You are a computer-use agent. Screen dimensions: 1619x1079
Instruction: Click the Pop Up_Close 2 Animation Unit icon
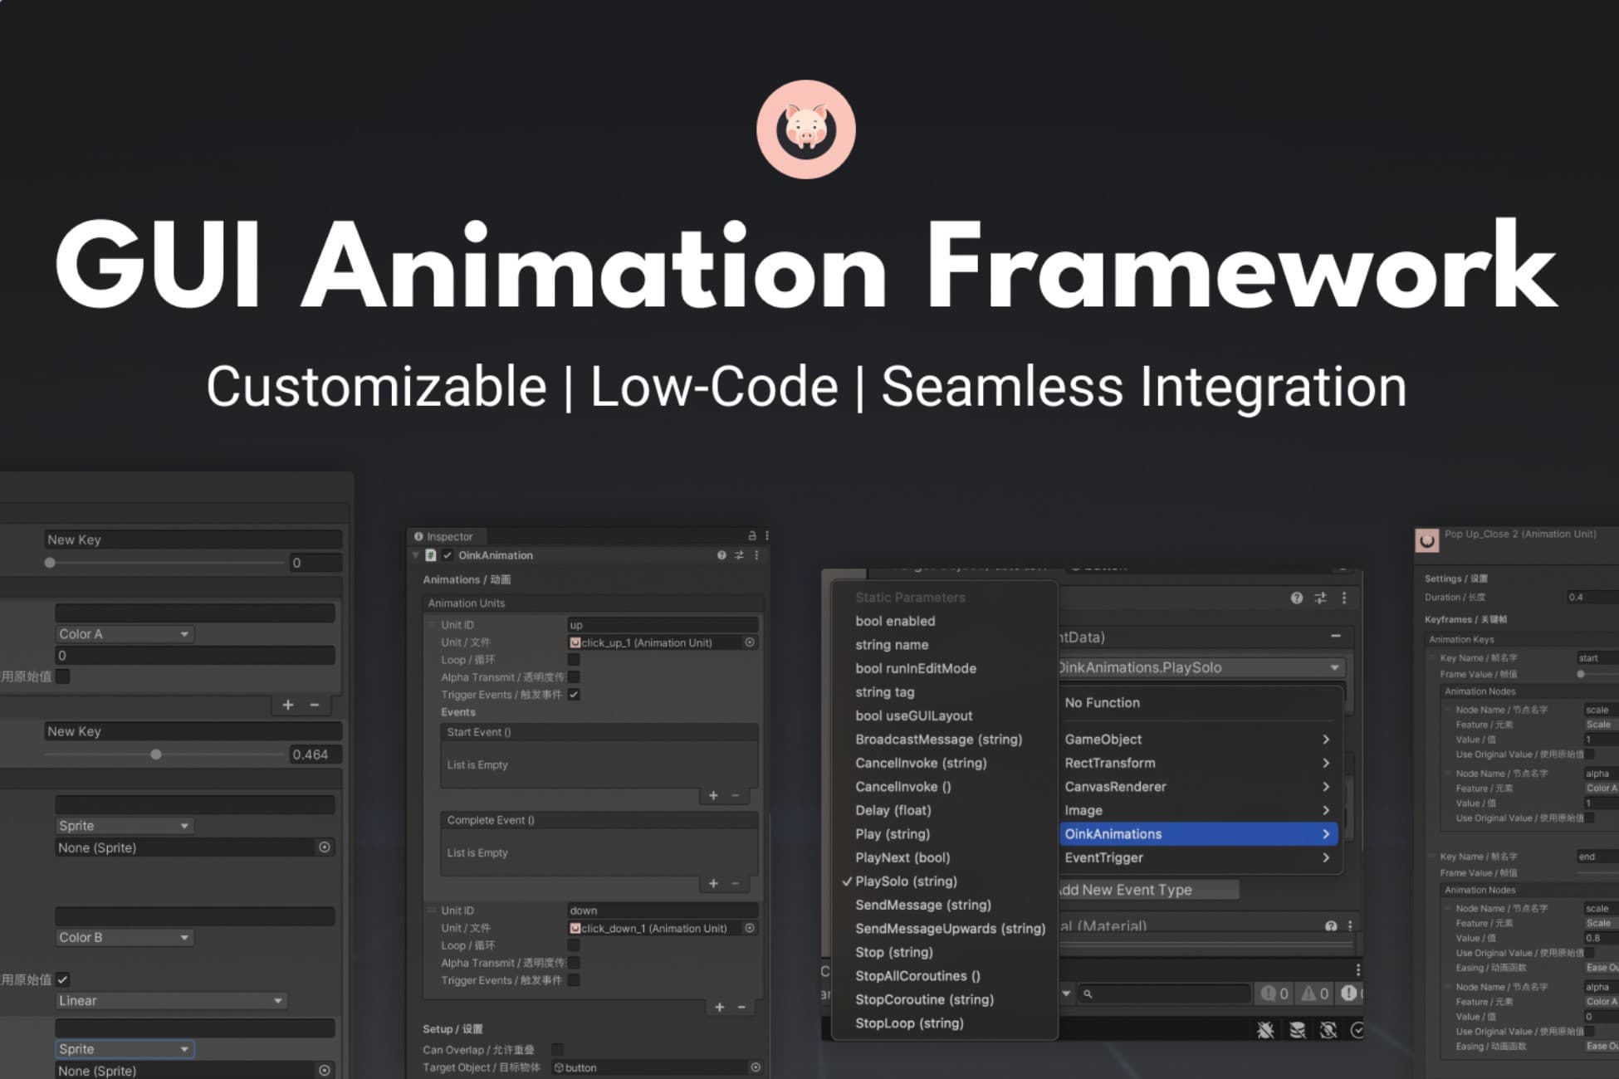(x=1426, y=541)
